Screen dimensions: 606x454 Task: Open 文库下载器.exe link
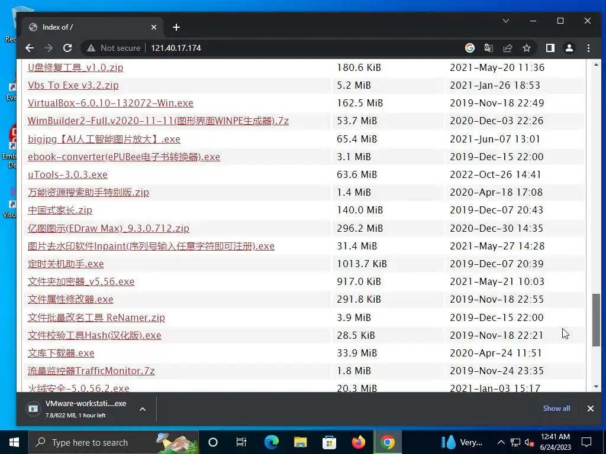(x=61, y=352)
